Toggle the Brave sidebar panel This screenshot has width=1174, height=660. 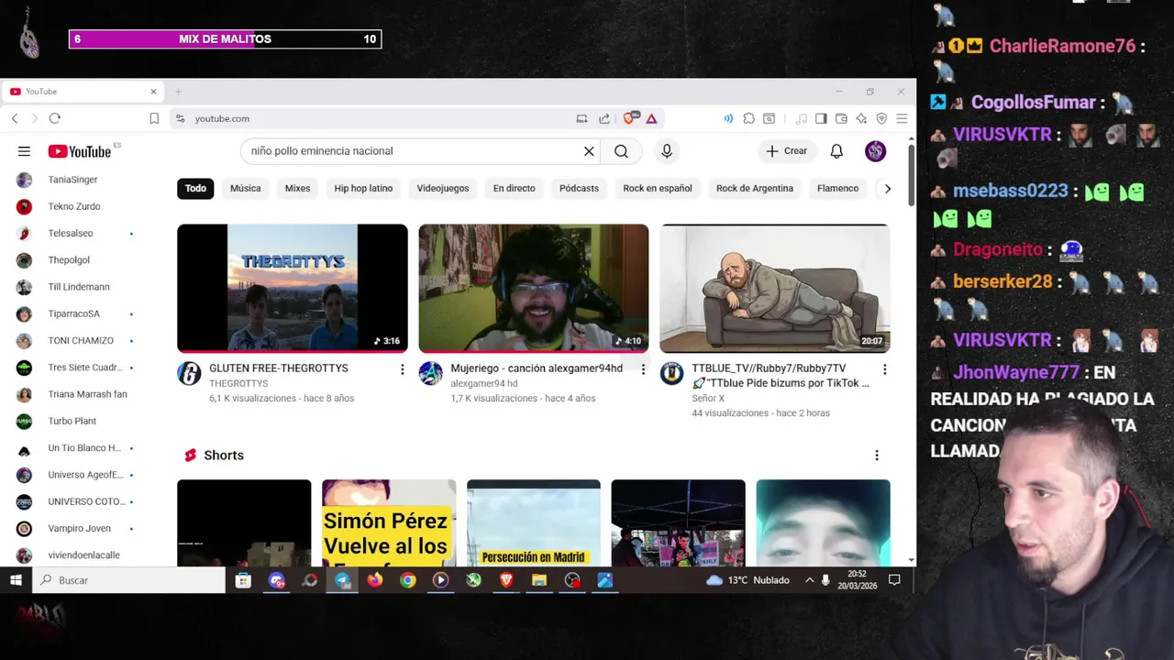821,118
